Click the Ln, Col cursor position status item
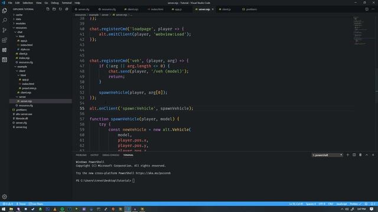The height and width of the screenshot is (212, 378). [x=296, y=204]
